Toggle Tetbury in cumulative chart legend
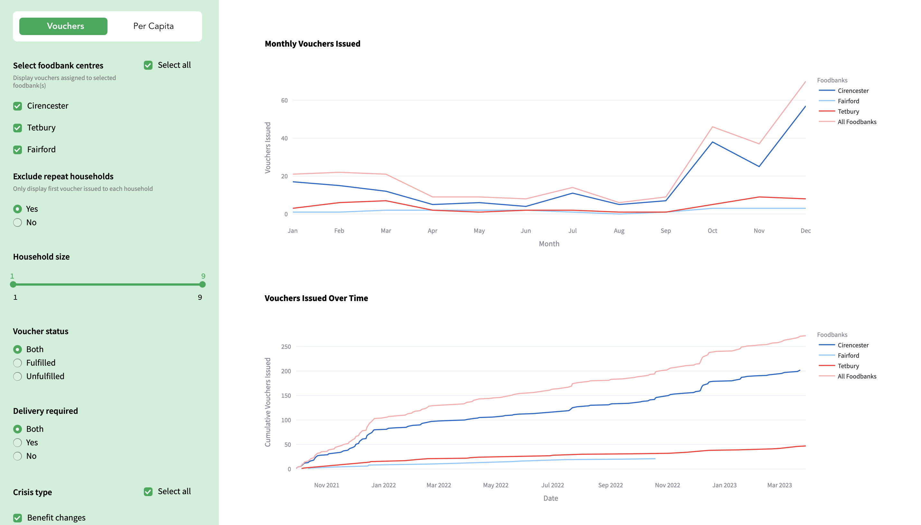921x525 pixels. coord(848,366)
